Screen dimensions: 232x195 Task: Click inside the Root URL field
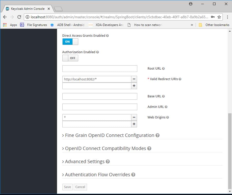[100, 68]
